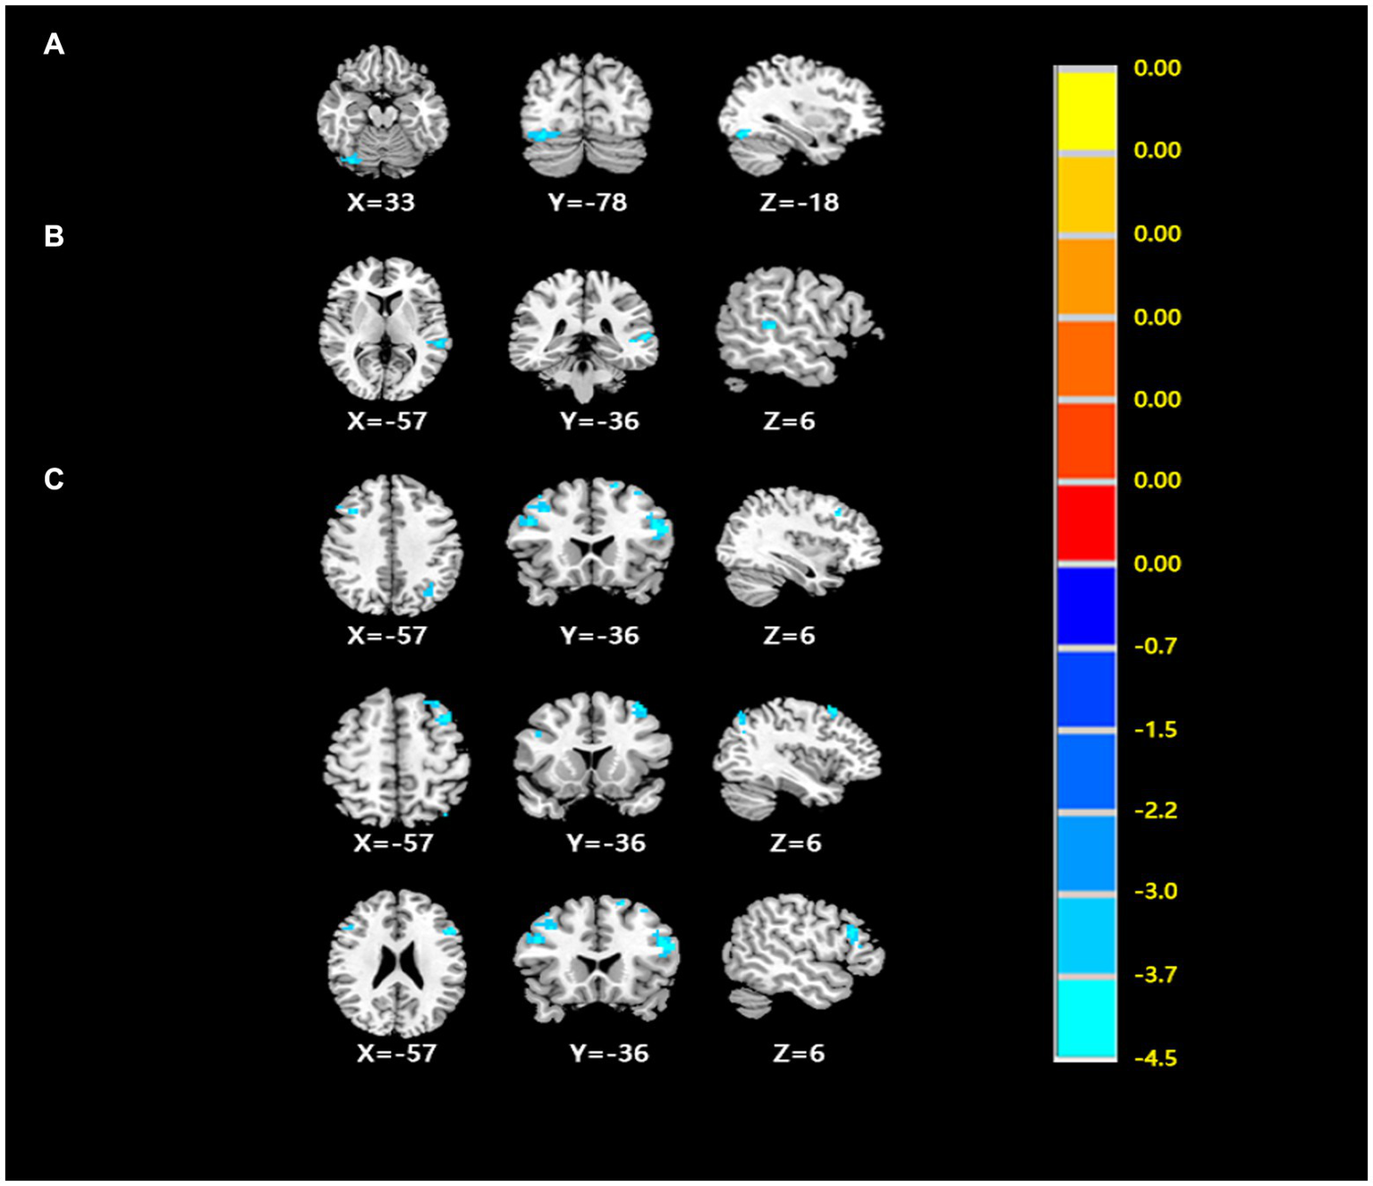The height and width of the screenshot is (1186, 1373).
Task: Click the dark blue segment of the colorbar
Action: tap(1086, 606)
